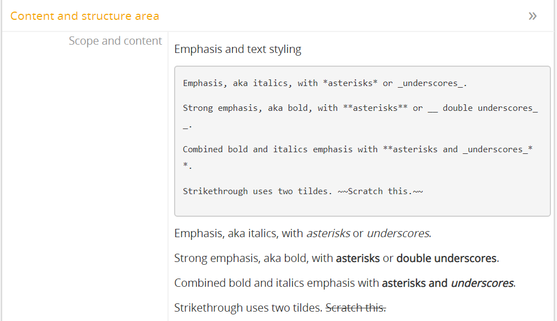Image resolution: width=557 pixels, height=321 pixels.
Task: Click the struck-through Scratch this text
Action: tap(355, 308)
